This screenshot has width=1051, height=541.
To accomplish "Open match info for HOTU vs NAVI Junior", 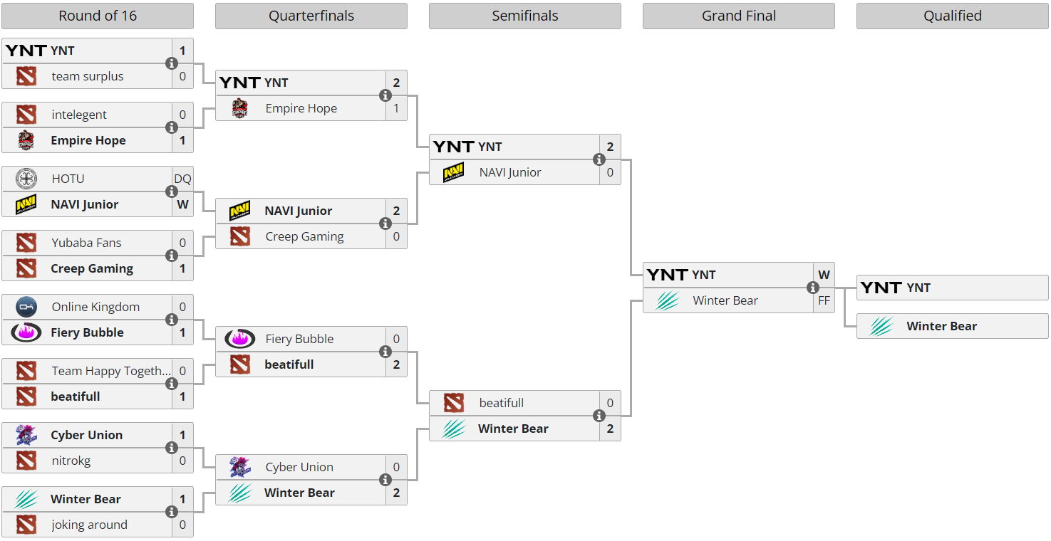I will point(172,191).
